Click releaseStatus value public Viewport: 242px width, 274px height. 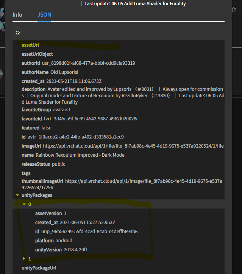[59, 164]
